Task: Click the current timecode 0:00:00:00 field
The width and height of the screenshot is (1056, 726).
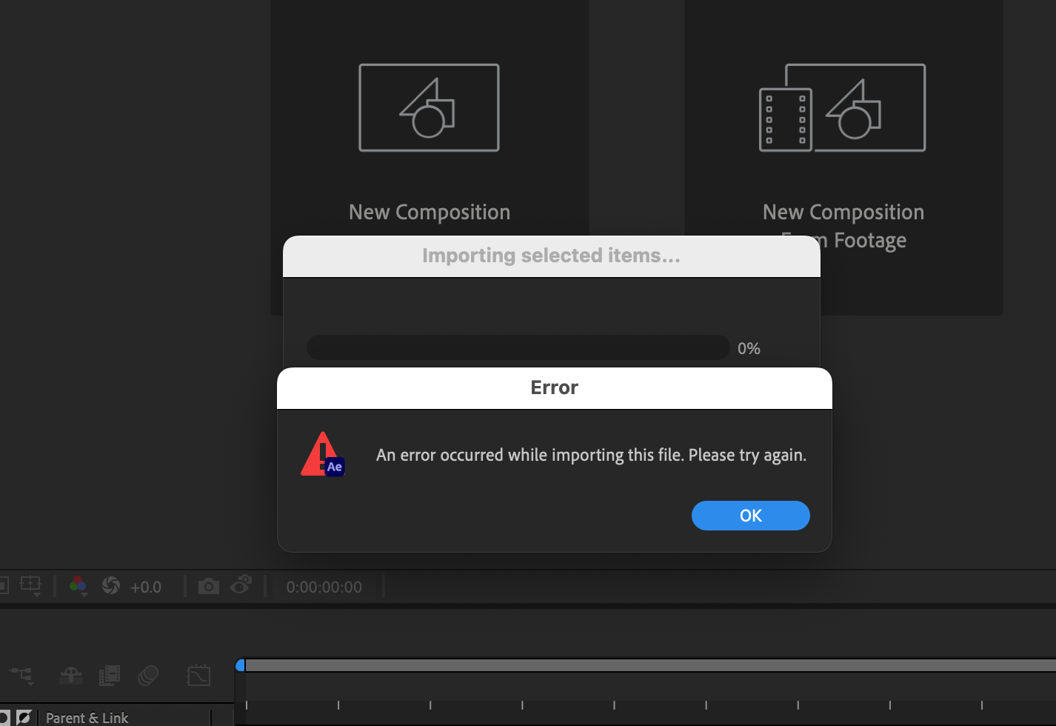Action: point(324,587)
